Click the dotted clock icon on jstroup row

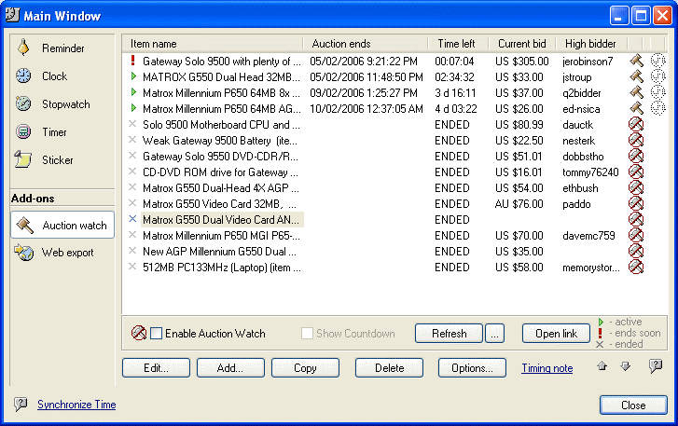657,77
